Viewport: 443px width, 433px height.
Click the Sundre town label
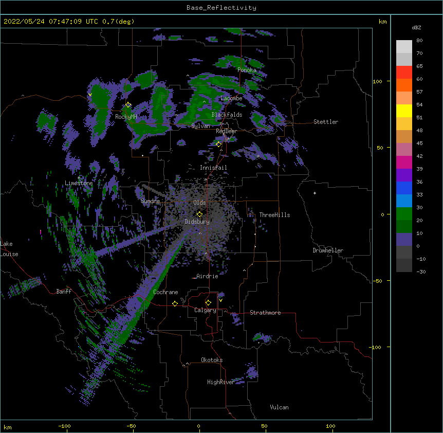(150, 201)
